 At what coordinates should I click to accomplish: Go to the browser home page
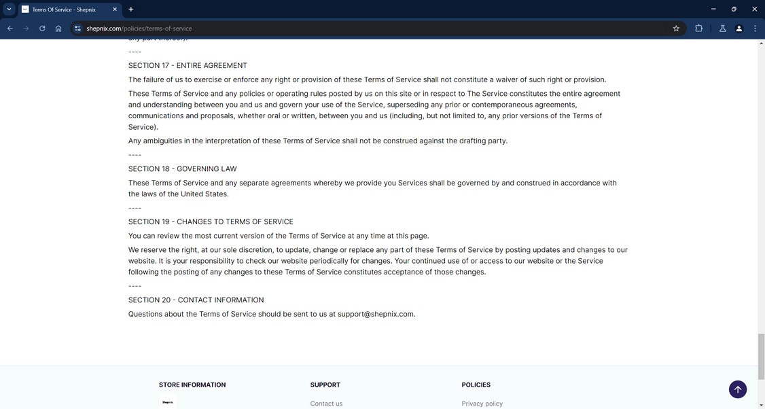point(58,29)
